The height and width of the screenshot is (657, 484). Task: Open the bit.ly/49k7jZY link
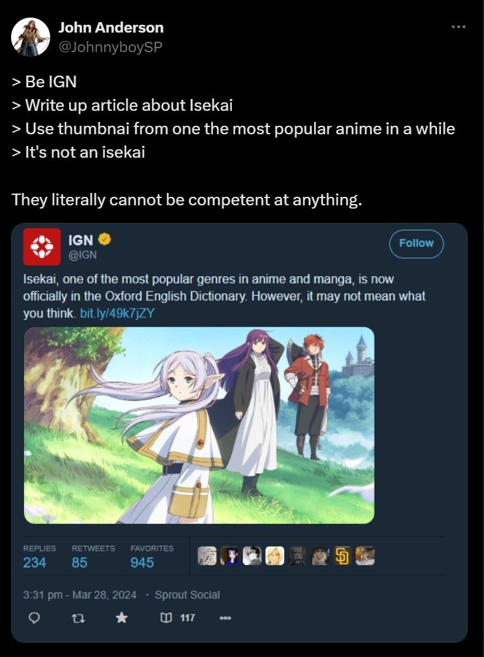click(117, 313)
